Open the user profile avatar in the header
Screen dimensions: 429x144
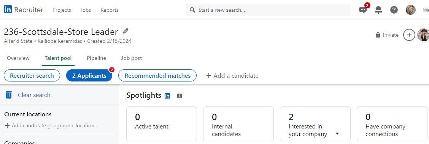tap(411, 10)
